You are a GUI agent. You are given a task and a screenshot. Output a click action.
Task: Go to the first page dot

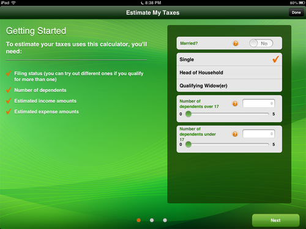coord(139,220)
